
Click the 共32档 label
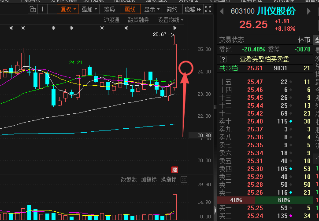(228, 68)
